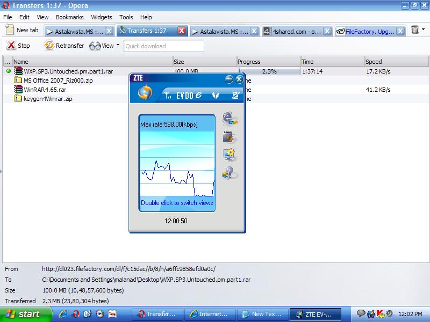This screenshot has height=322, width=430.
Task: Open the File menu
Action: [x=8, y=17]
